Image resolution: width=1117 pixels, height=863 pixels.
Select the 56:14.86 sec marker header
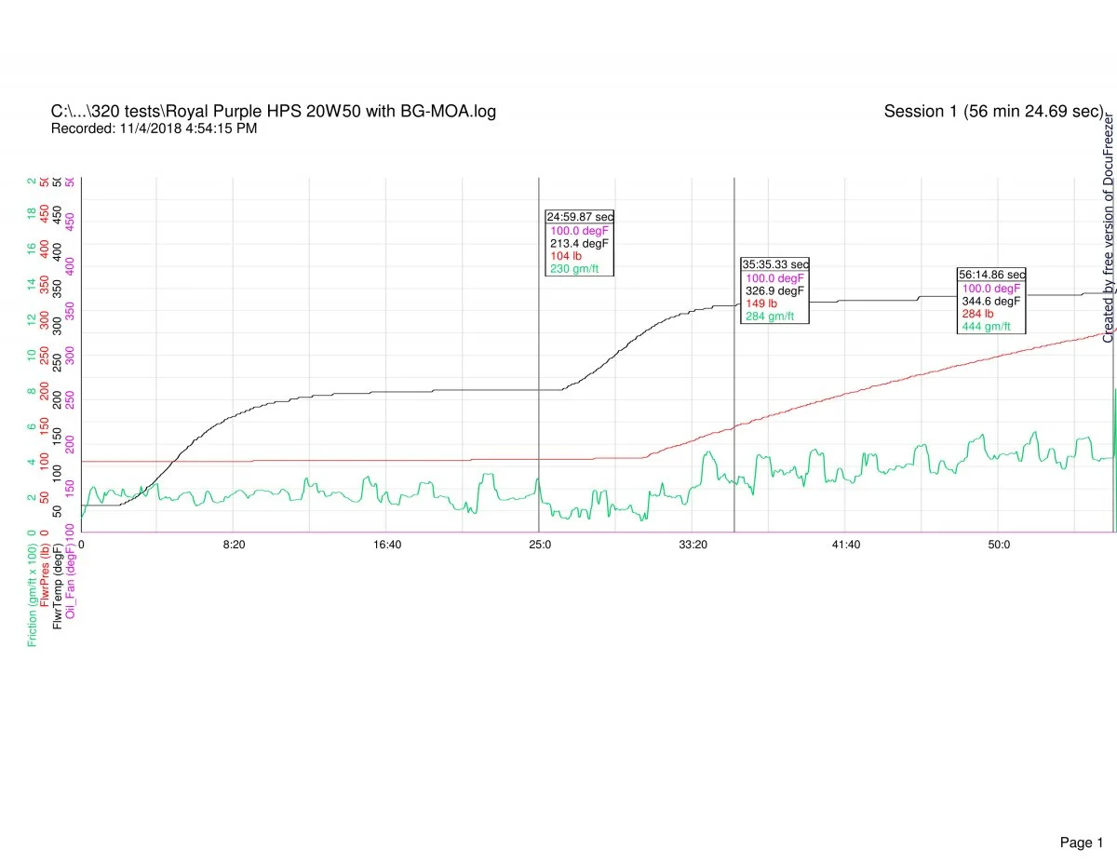(x=992, y=275)
